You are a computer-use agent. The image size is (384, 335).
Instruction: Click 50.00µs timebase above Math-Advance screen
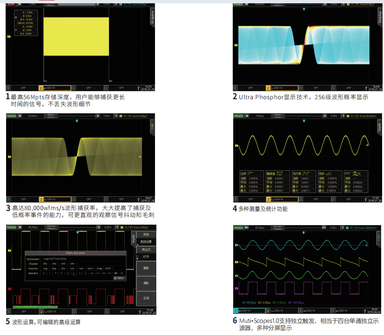click(x=33, y=227)
